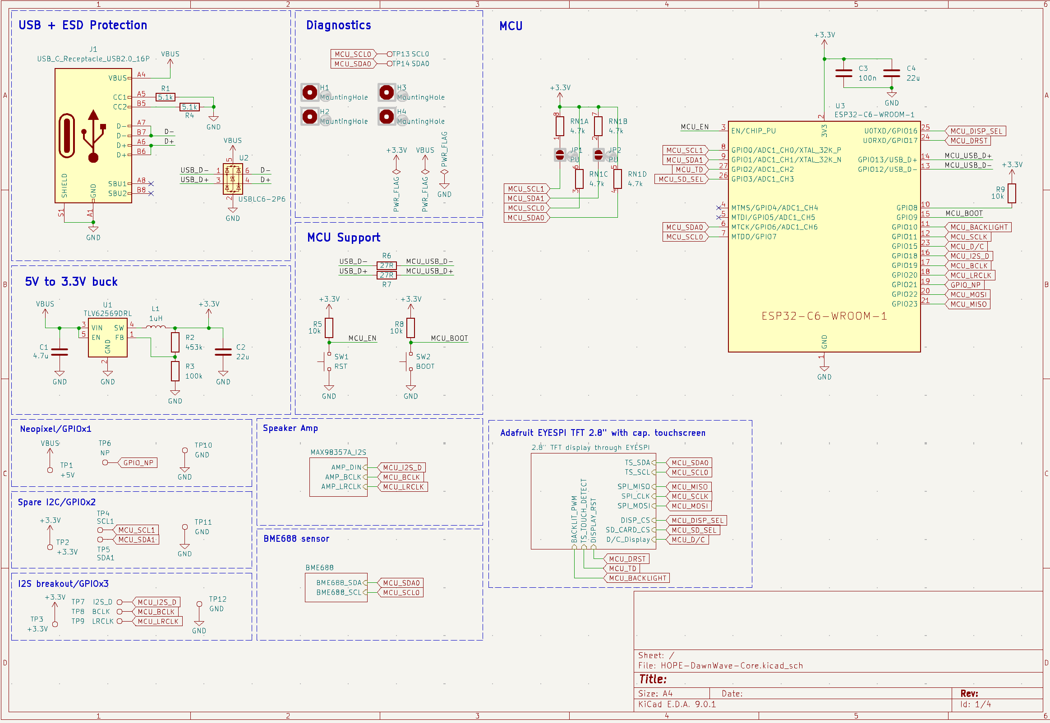
Task: Click test point TP1 +5V
Action: point(50,470)
